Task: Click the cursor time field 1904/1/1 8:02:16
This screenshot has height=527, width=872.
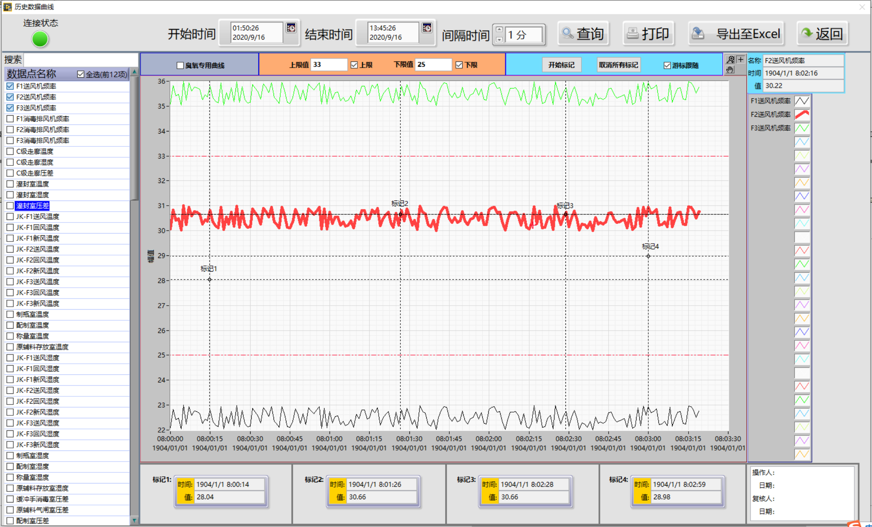Action: [x=804, y=73]
